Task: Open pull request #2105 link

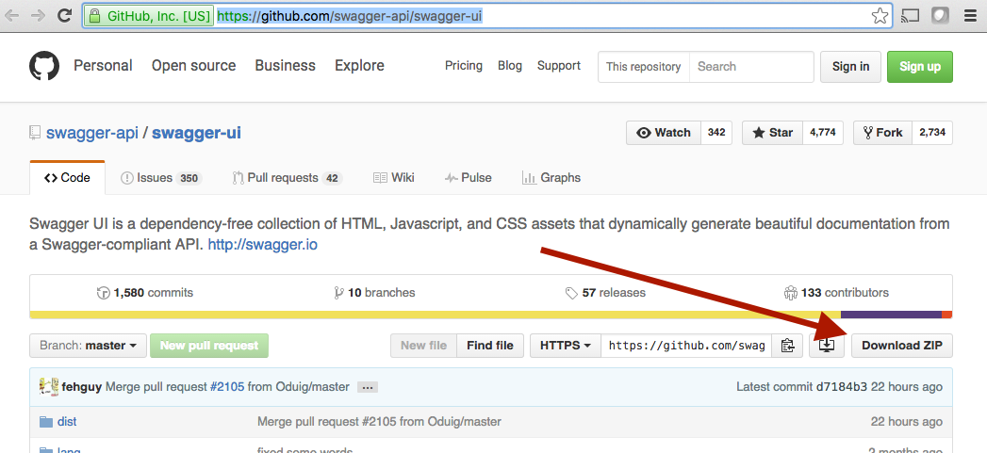Action: (x=226, y=387)
